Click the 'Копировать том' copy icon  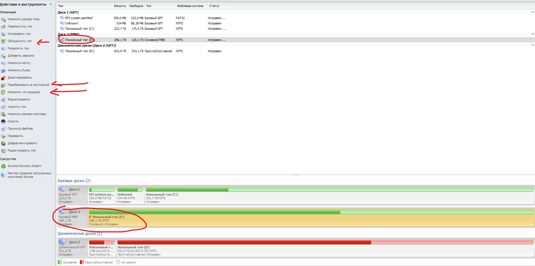pyautogui.click(x=3, y=34)
